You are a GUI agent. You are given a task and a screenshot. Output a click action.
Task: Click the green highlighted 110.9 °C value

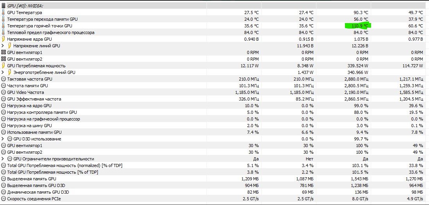[x=357, y=26]
